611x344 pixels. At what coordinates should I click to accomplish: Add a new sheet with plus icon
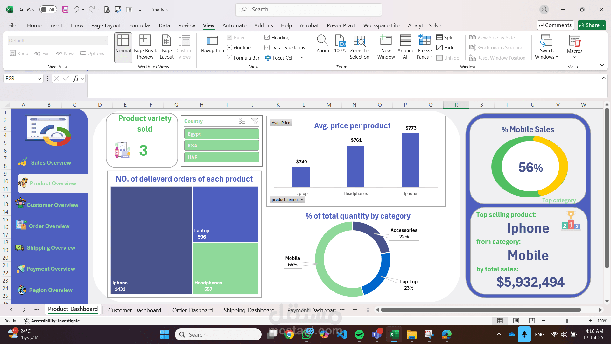355,310
